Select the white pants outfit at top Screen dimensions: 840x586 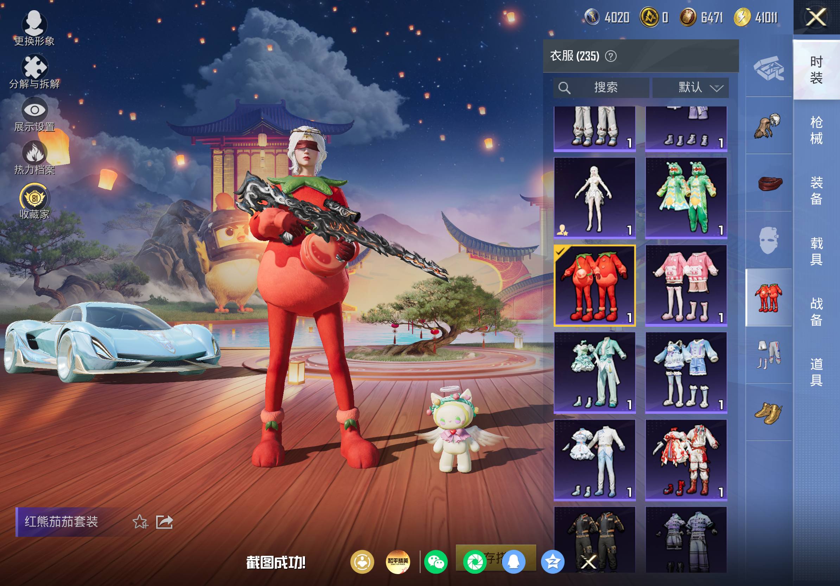click(x=594, y=129)
